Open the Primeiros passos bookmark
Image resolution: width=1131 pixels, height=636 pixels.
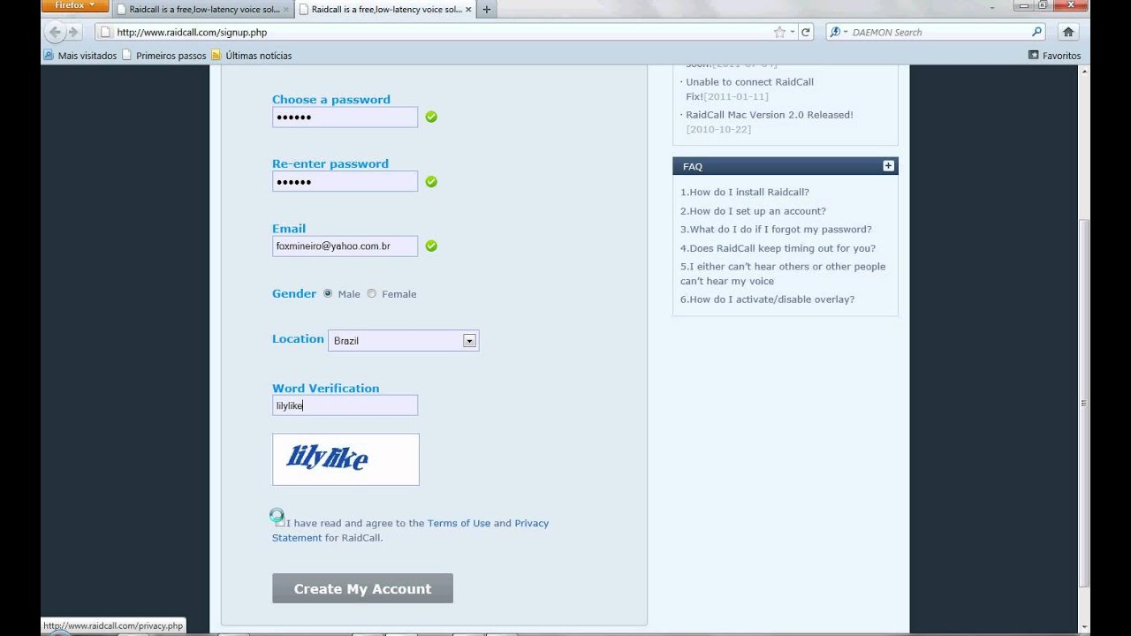(x=164, y=55)
